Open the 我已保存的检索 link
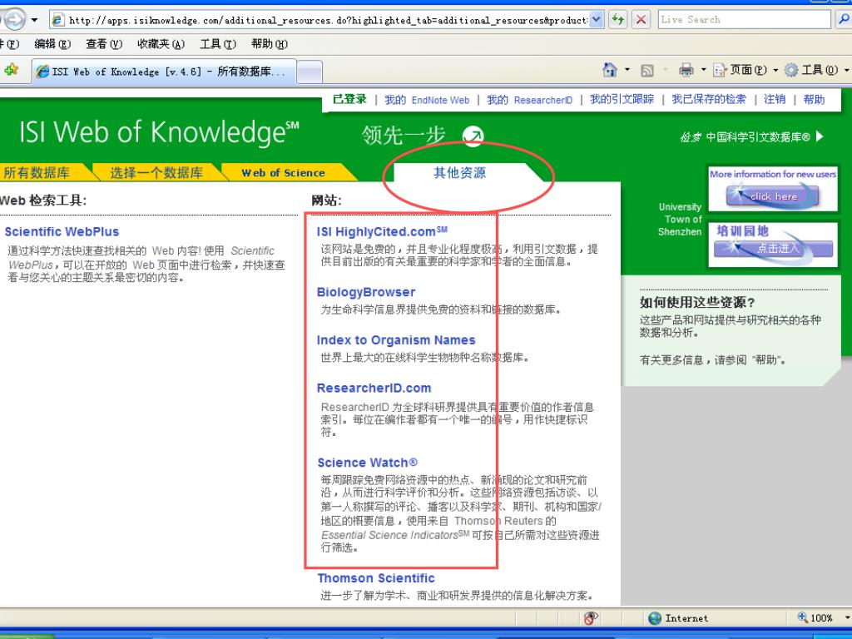Viewport: 852px width, 639px height. point(709,100)
